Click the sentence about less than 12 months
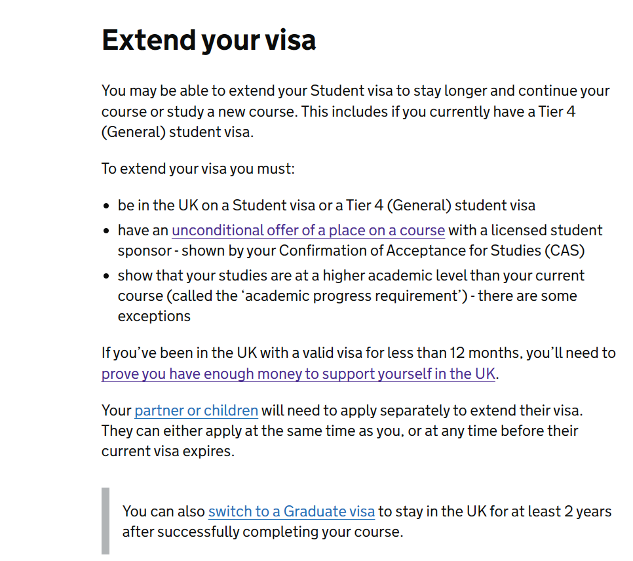The width and height of the screenshot is (633, 561). pyautogui.click(x=358, y=363)
